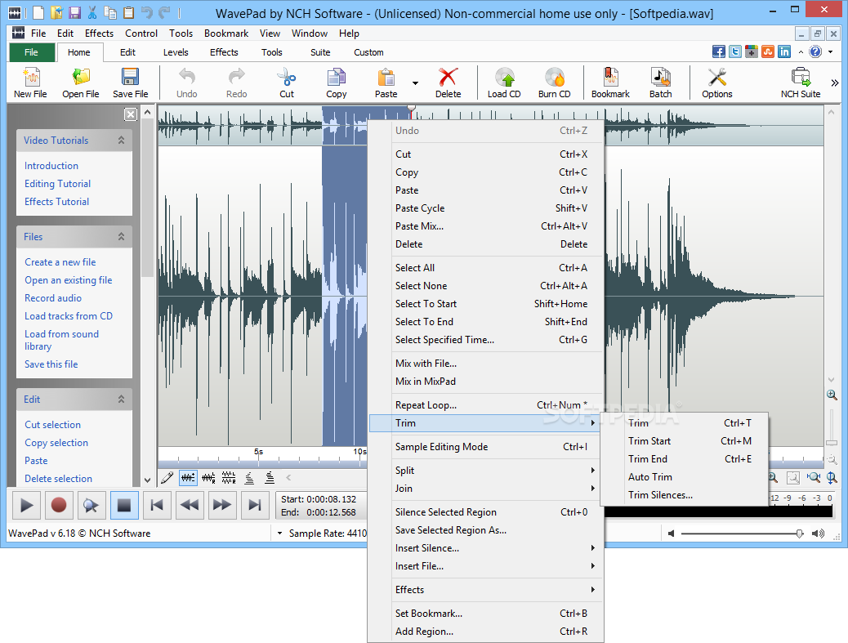Click the Create a new file link

tap(60, 262)
